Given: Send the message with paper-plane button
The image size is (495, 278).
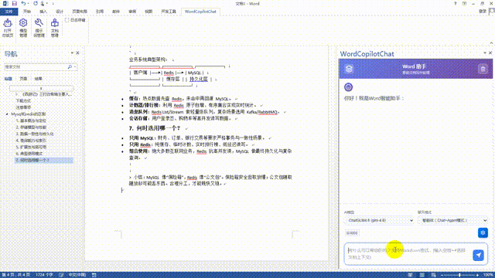Looking at the screenshot, I should pyautogui.click(x=478, y=255).
